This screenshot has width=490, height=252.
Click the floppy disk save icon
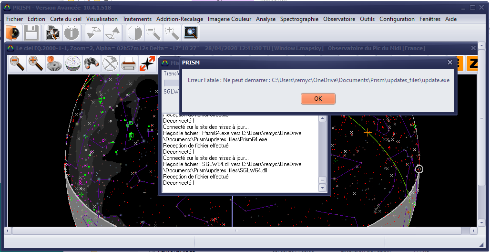click(31, 33)
